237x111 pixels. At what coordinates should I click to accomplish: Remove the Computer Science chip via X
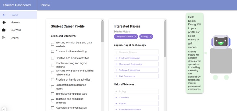(x=136, y=37)
